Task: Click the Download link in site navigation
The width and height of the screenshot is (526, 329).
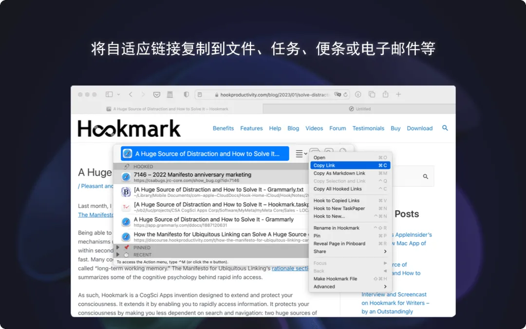Action: [420, 128]
